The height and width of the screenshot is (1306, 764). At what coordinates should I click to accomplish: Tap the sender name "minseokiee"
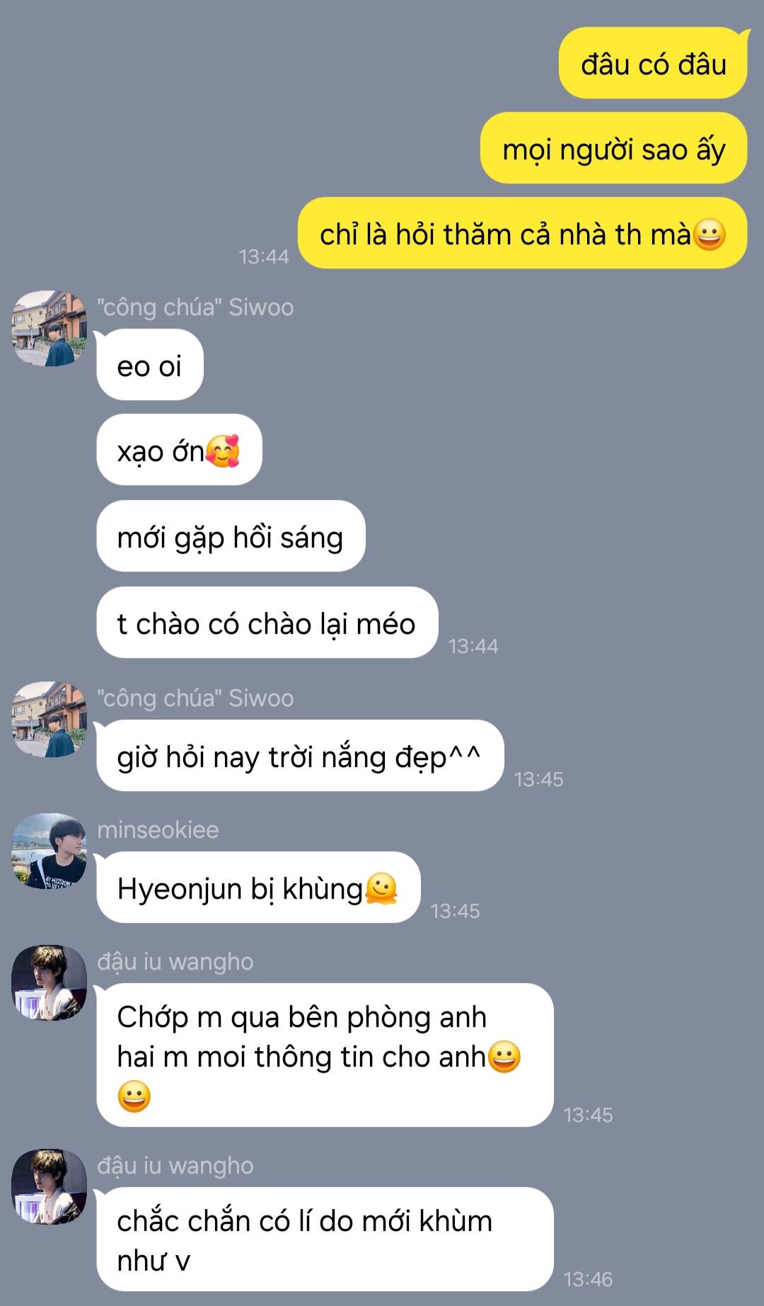(158, 829)
